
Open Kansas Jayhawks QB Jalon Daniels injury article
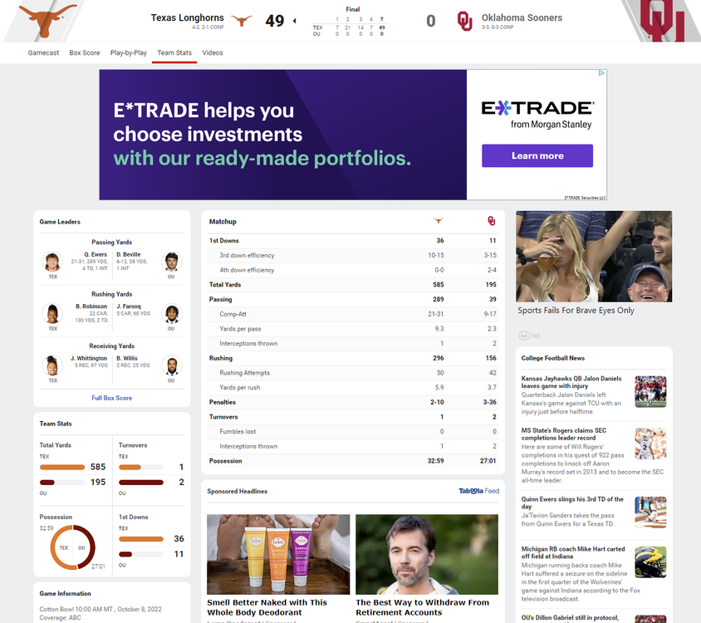pyautogui.click(x=571, y=382)
